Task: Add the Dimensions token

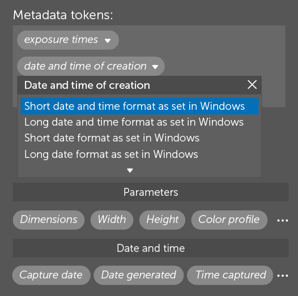Action: [49, 220]
